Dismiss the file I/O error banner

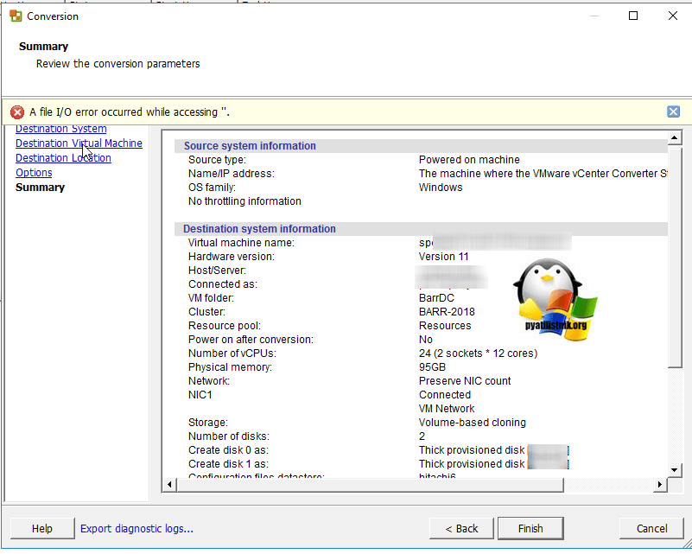673,111
